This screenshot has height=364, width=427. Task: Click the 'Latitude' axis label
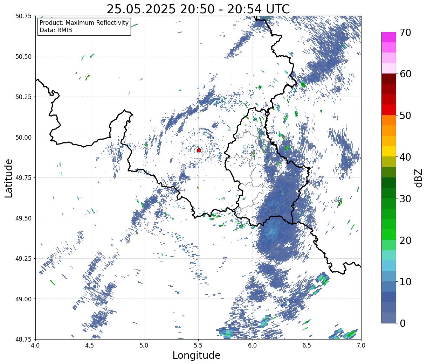tap(9, 178)
